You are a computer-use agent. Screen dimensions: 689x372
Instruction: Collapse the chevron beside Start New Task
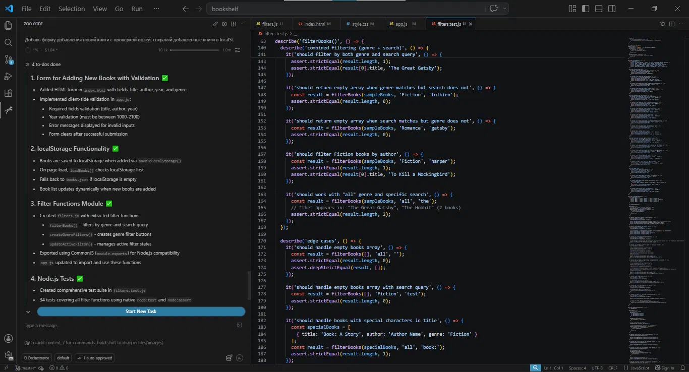pyautogui.click(x=28, y=312)
